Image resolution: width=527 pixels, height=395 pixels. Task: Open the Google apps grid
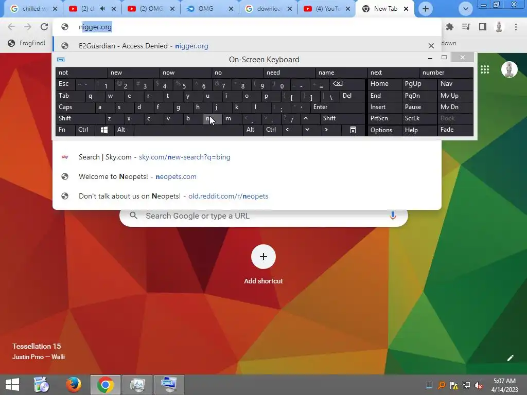(x=485, y=69)
